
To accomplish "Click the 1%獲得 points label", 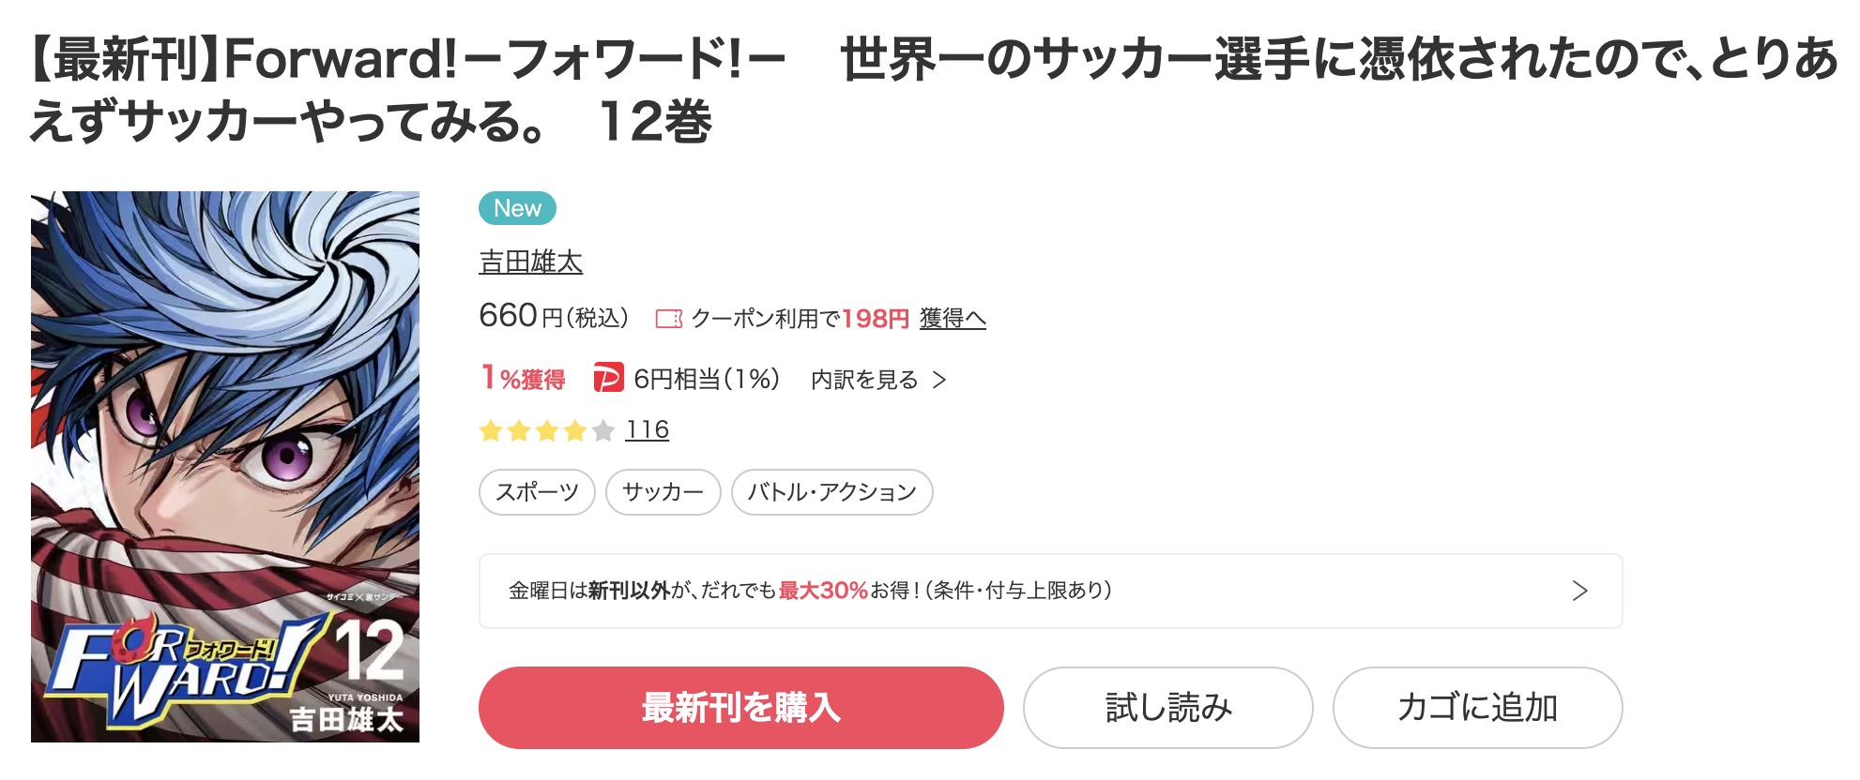I will tap(523, 379).
